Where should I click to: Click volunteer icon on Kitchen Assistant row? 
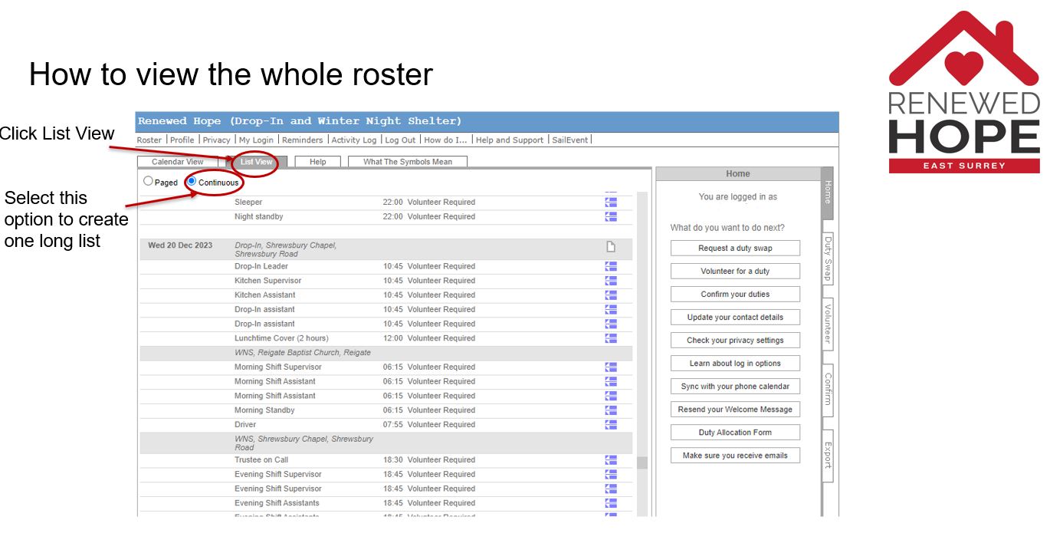611,295
